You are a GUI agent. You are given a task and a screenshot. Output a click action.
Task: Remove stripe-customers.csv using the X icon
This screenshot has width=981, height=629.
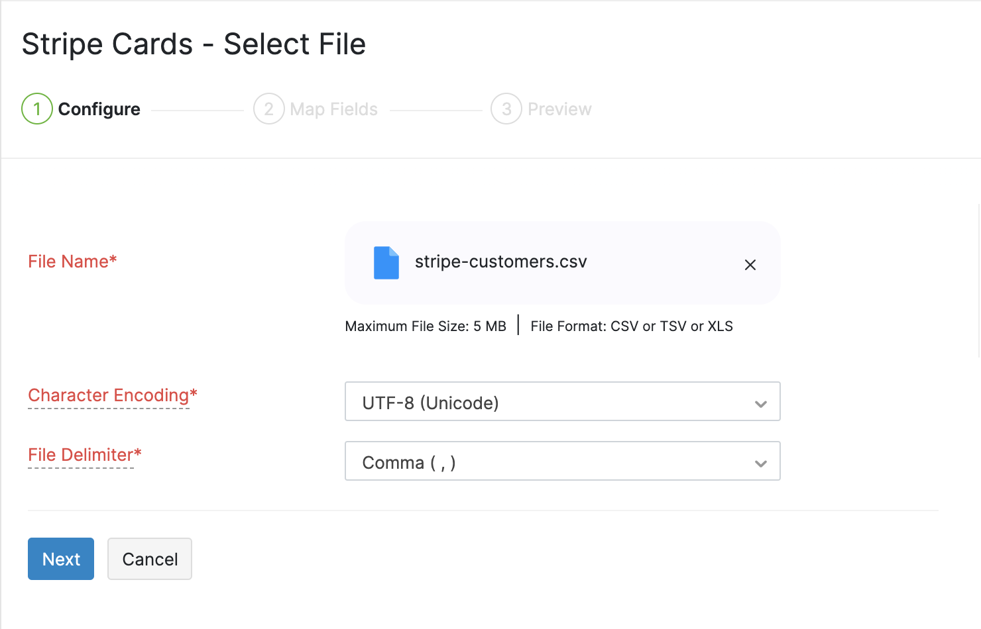coord(750,264)
